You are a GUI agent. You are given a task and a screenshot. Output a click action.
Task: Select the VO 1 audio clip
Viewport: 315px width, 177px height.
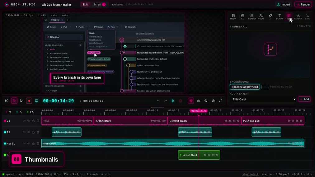[x=67, y=132]
